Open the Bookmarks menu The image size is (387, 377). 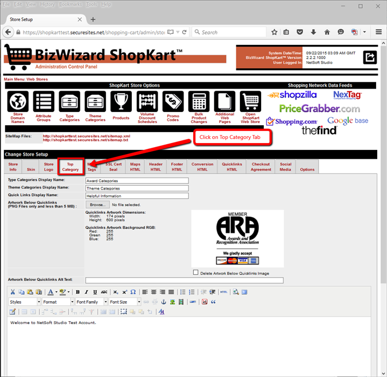[70, 5]
